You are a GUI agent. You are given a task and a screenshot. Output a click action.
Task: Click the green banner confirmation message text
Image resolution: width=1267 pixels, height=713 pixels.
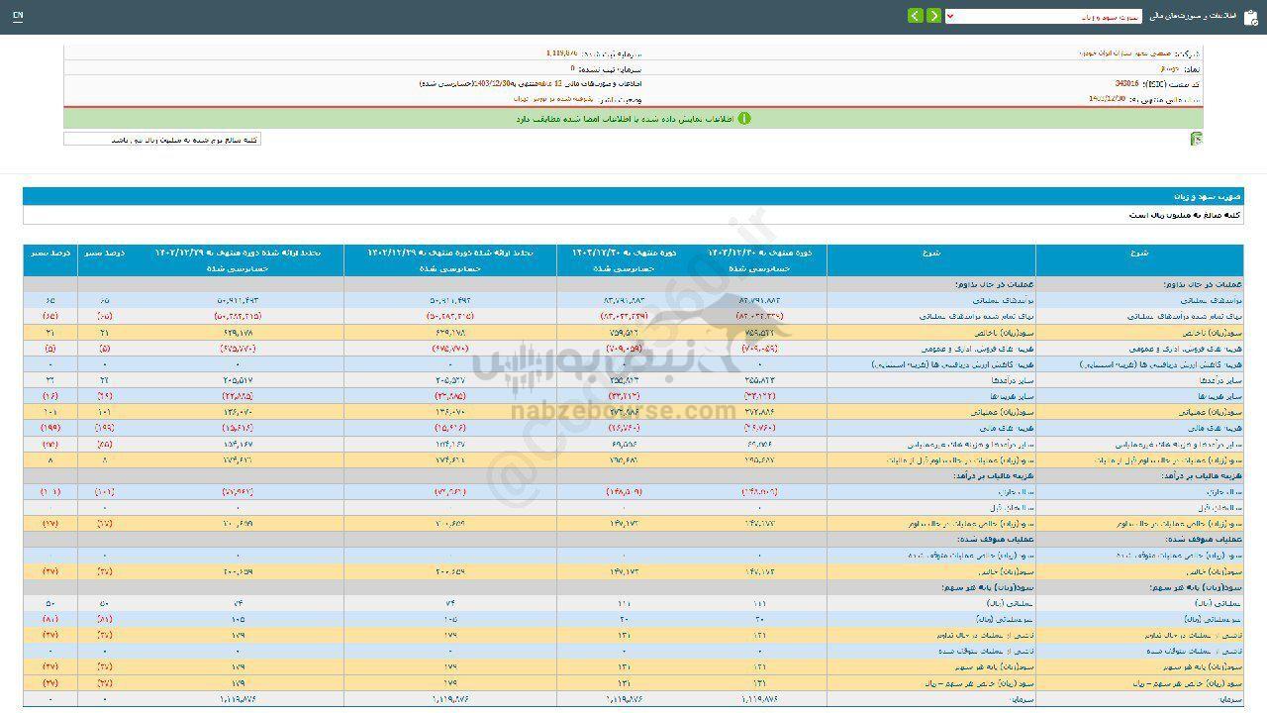coord(626,118)
